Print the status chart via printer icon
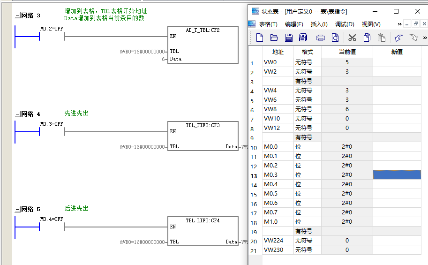The image size is (428, 265). [x=321, y=38]
